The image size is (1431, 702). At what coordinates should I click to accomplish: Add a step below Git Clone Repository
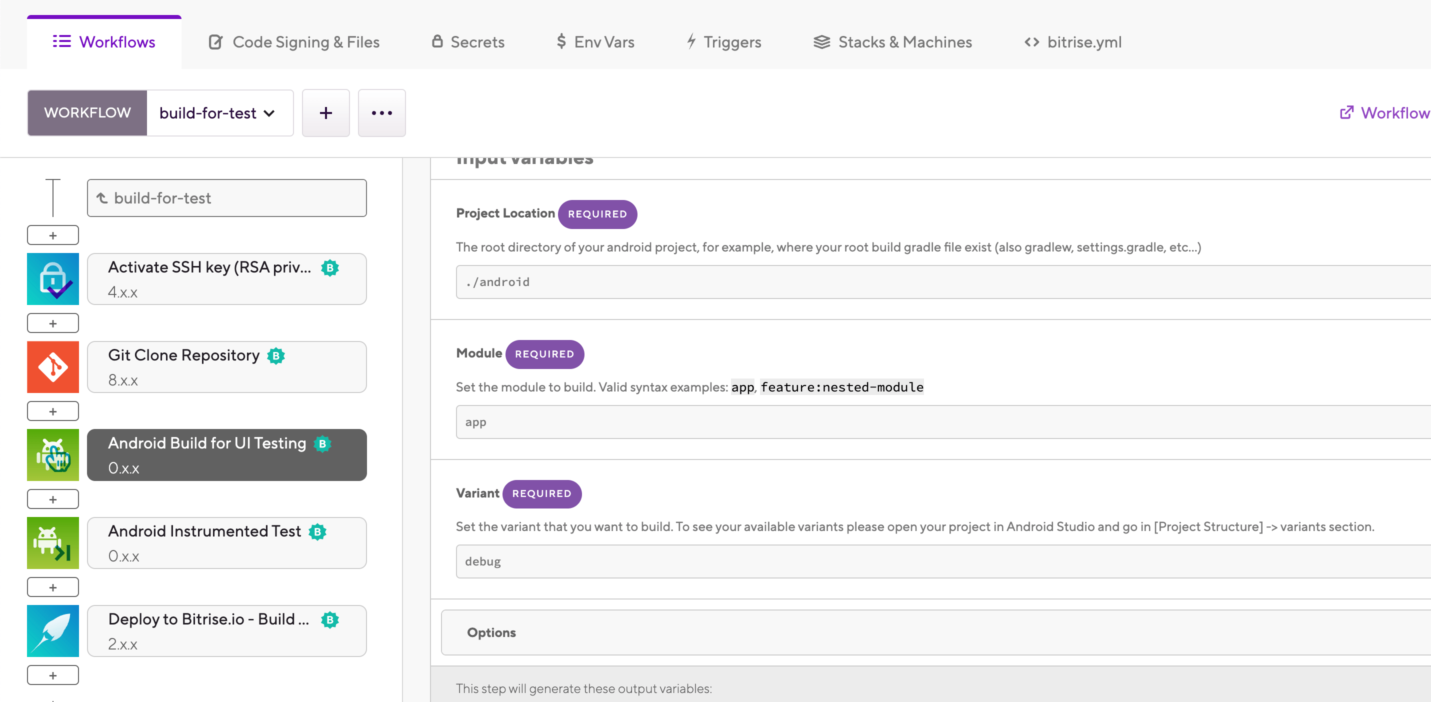53,411
